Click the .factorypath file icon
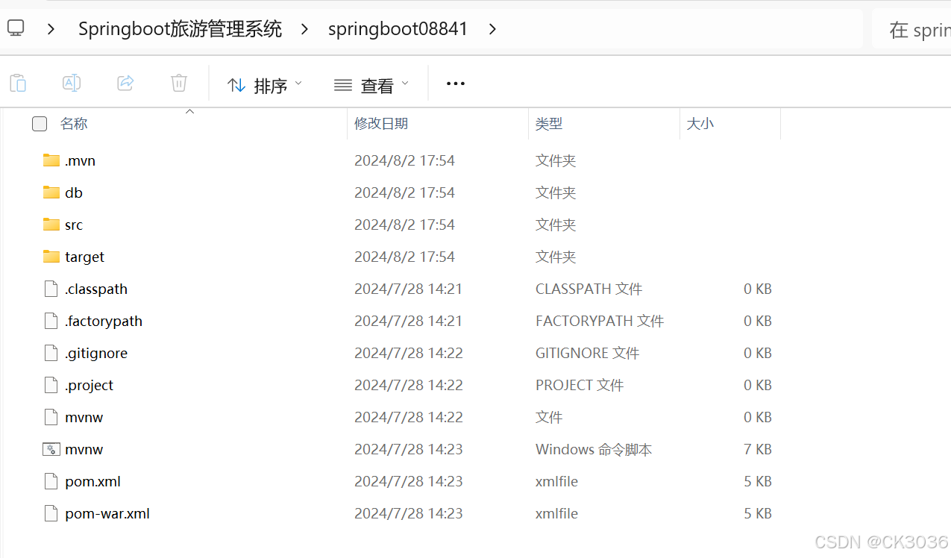 51,321
